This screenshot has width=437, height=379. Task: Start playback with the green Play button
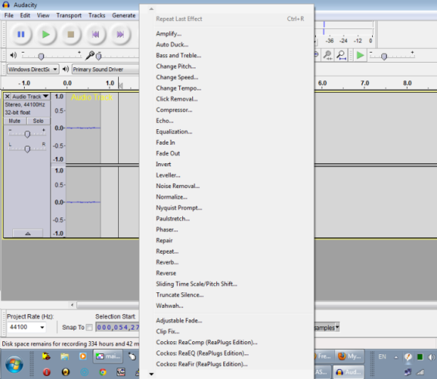point(46,34)
